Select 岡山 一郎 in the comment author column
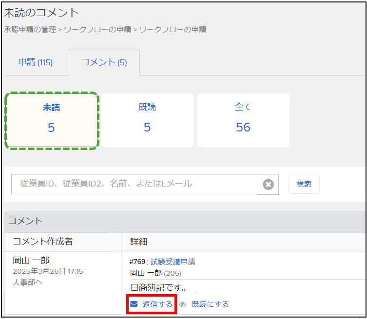Viewport: 367px width, 319px height. click(x=31, y=261)
